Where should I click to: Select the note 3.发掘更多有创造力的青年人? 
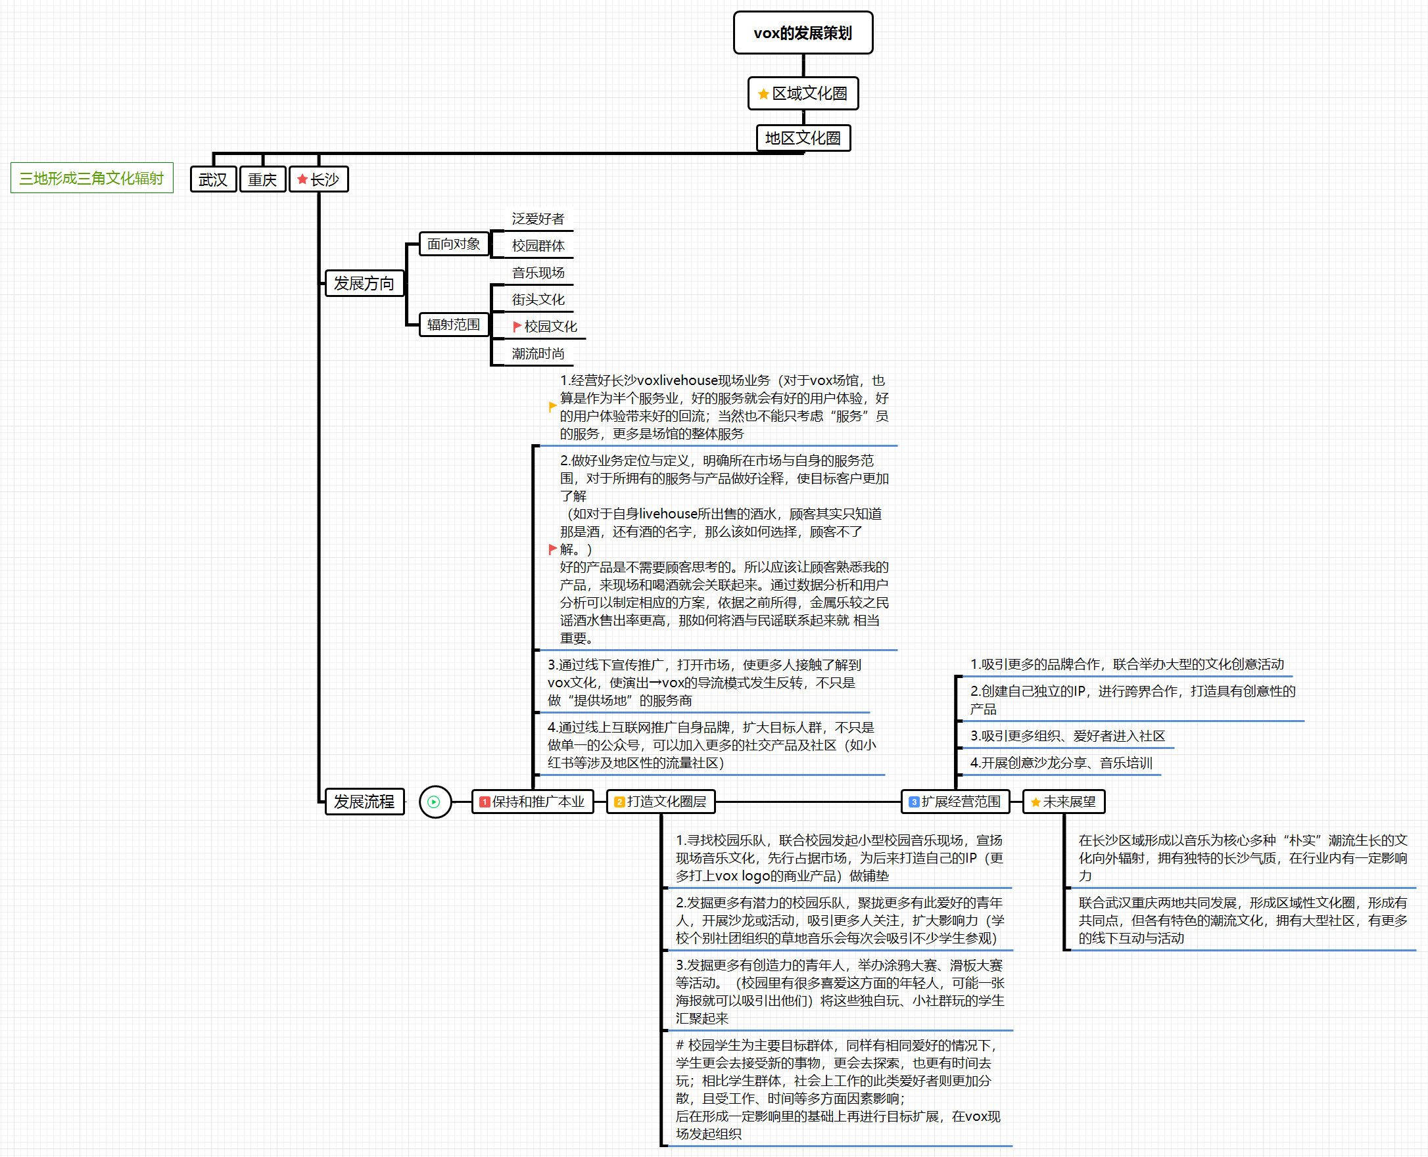[840, 991]
